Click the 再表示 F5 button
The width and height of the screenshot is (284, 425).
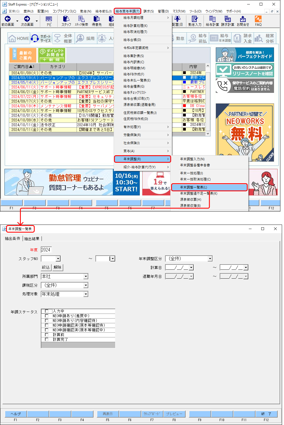click(108, 414)
